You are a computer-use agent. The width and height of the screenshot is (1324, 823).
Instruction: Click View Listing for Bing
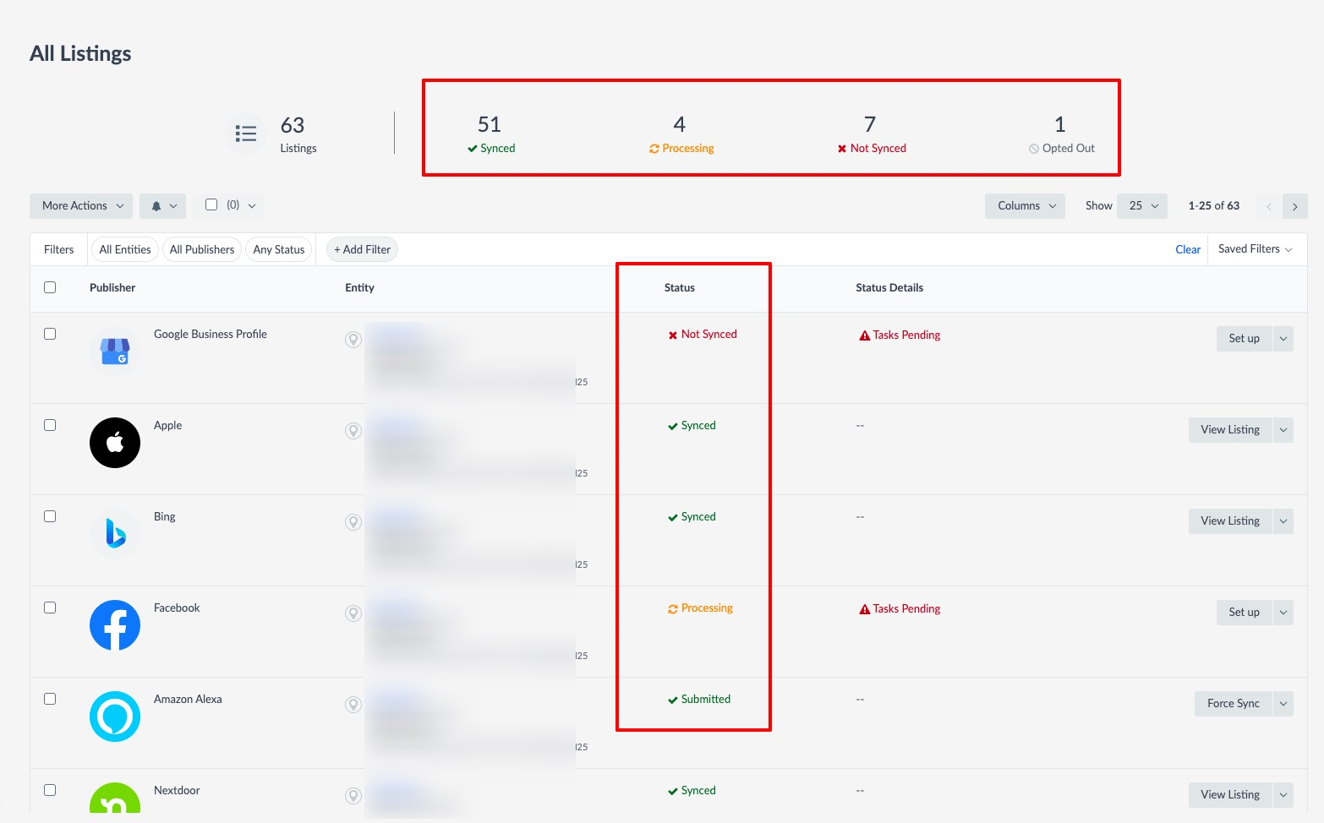pos(1230,521)
